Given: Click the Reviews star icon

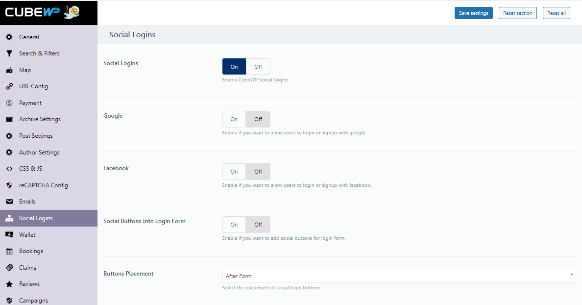Looking at the screenshot, I should click(x=9, y=284).
